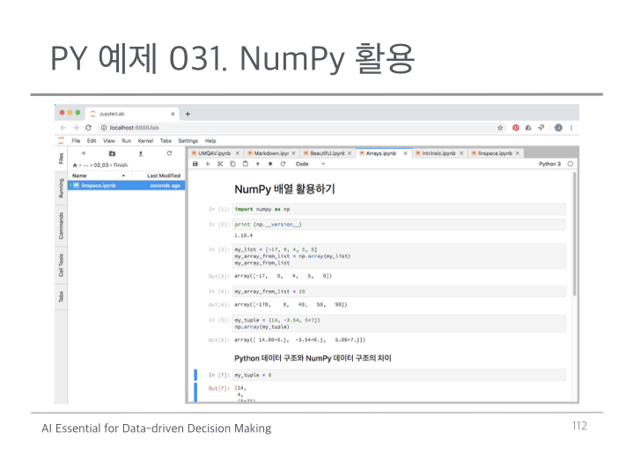Switch to the Beautiful.ipynb tab
Screen dimensions: 634x476
[x=327, y=153]
